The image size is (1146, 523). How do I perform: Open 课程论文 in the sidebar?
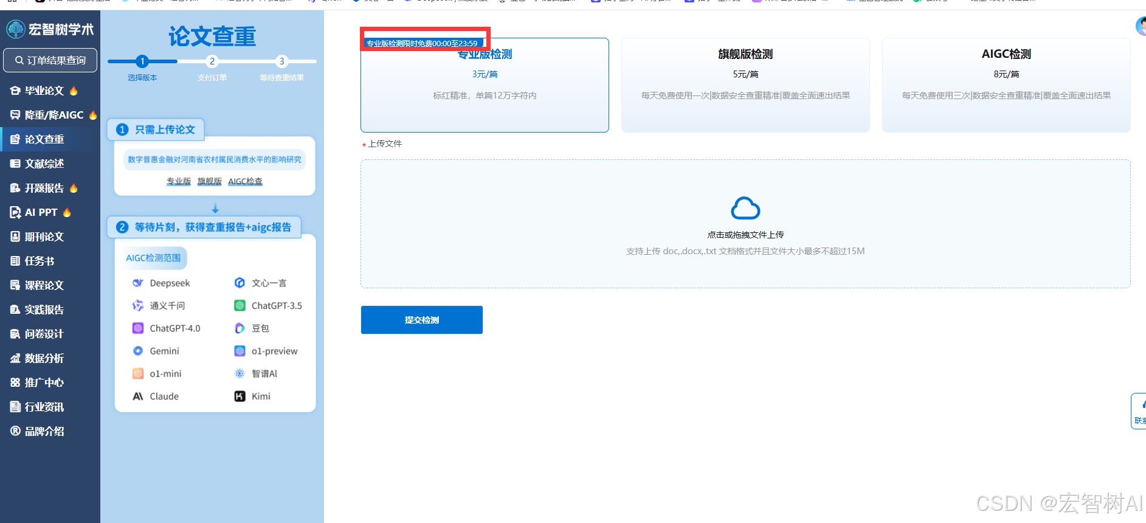37,285
